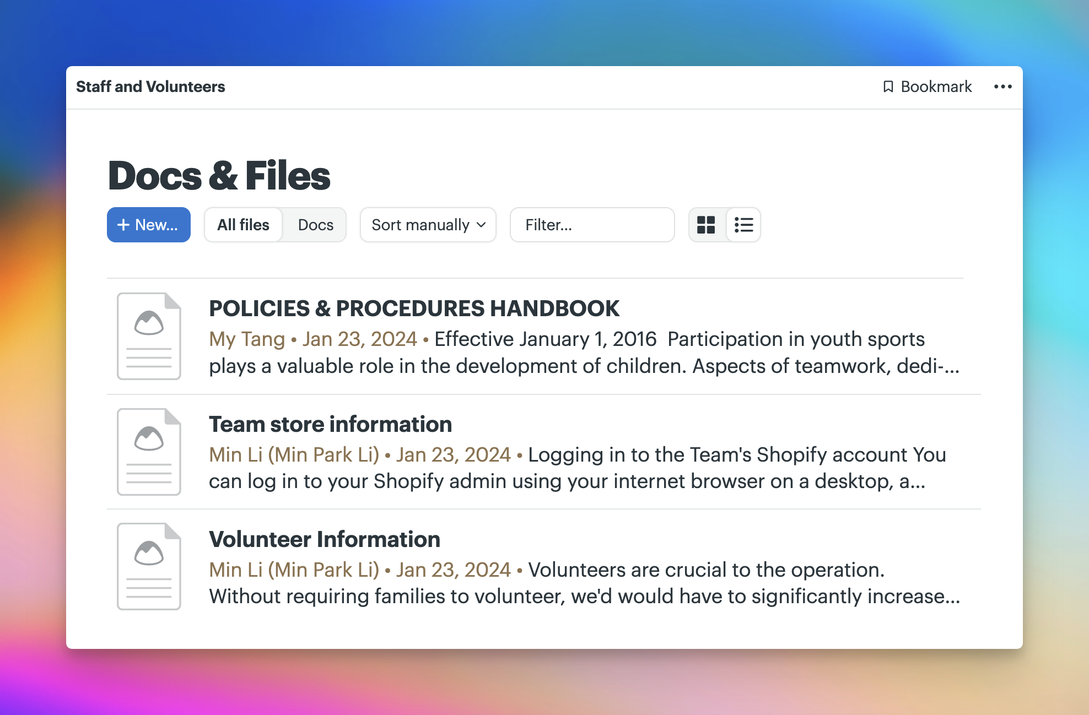Image resolution: width=1089 pixels, height=715 pixels.
Task: Open the three-dots options menu
Action: coord(1002,86)
